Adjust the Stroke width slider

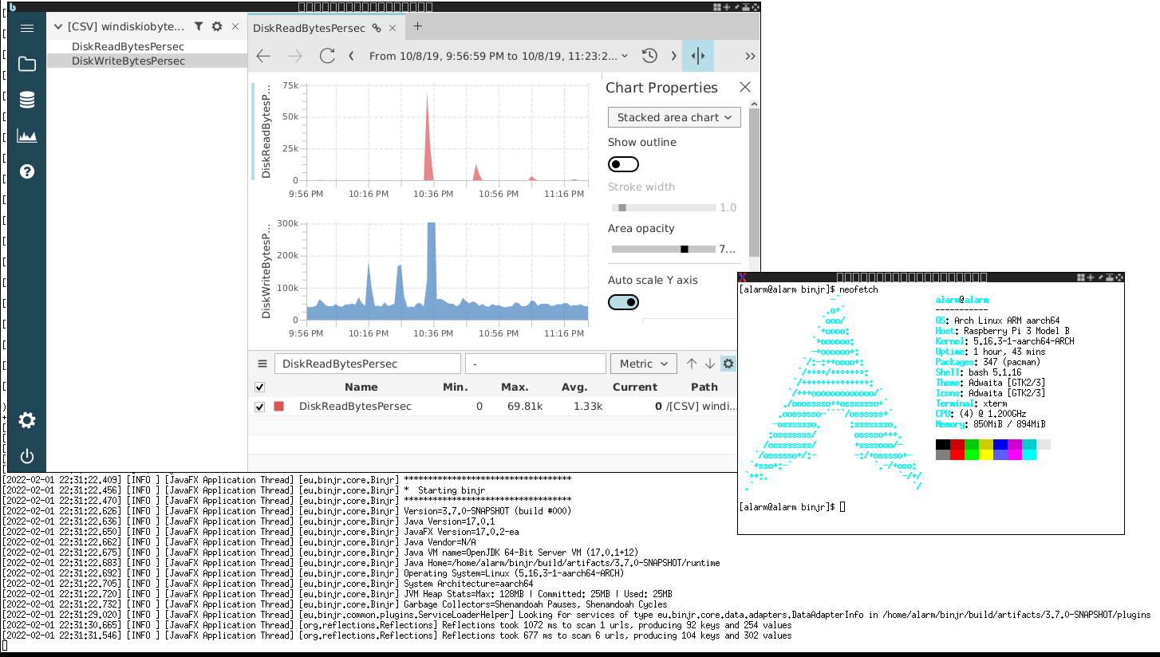664,207
